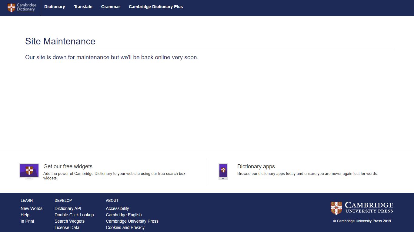Open the Get our free widgets heading

[68, 166]
